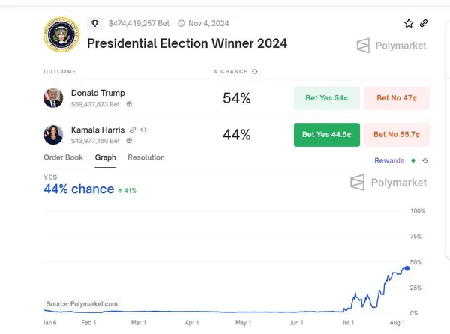
Task: Click the trophy icon beside bet total
Action: [x=95, y=23]
